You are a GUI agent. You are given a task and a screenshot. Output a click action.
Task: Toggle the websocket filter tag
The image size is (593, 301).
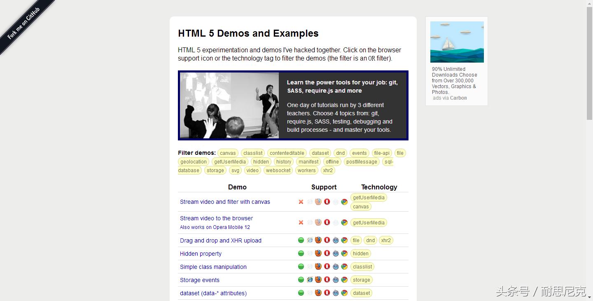[278, 170]
